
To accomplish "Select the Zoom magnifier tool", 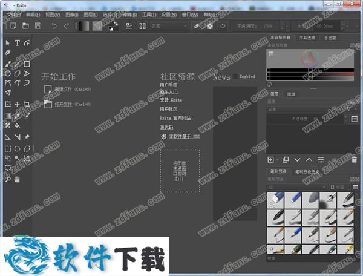I will pyautogui.click(x=7, y=179).
